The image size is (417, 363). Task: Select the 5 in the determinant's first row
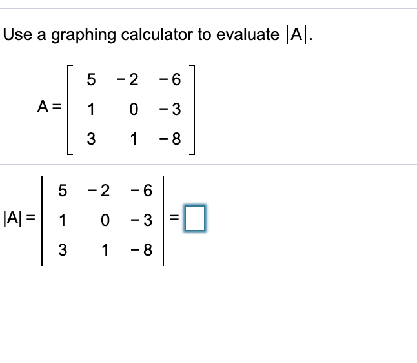63,191
